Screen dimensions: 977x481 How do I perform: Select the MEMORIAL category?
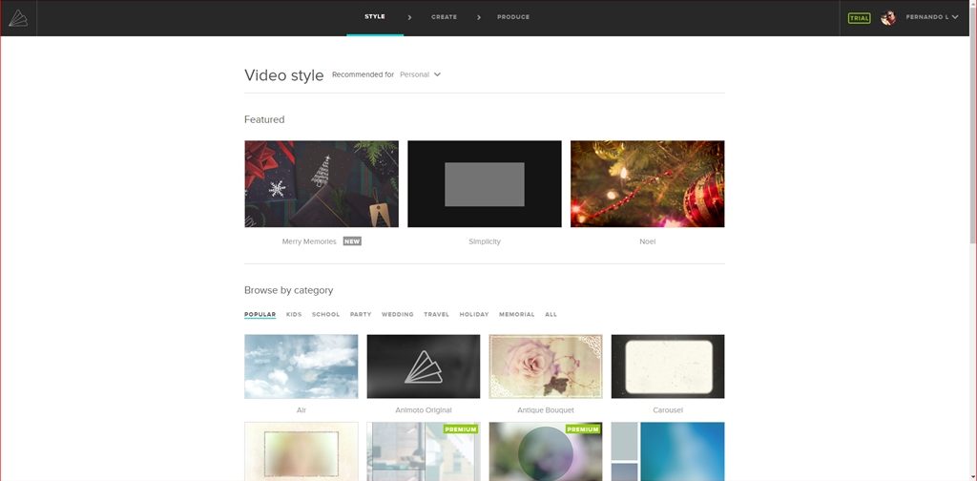[516, 315]
